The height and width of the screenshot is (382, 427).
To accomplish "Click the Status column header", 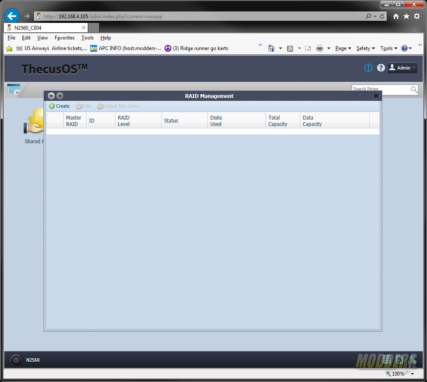I will (x=184, y=120).
